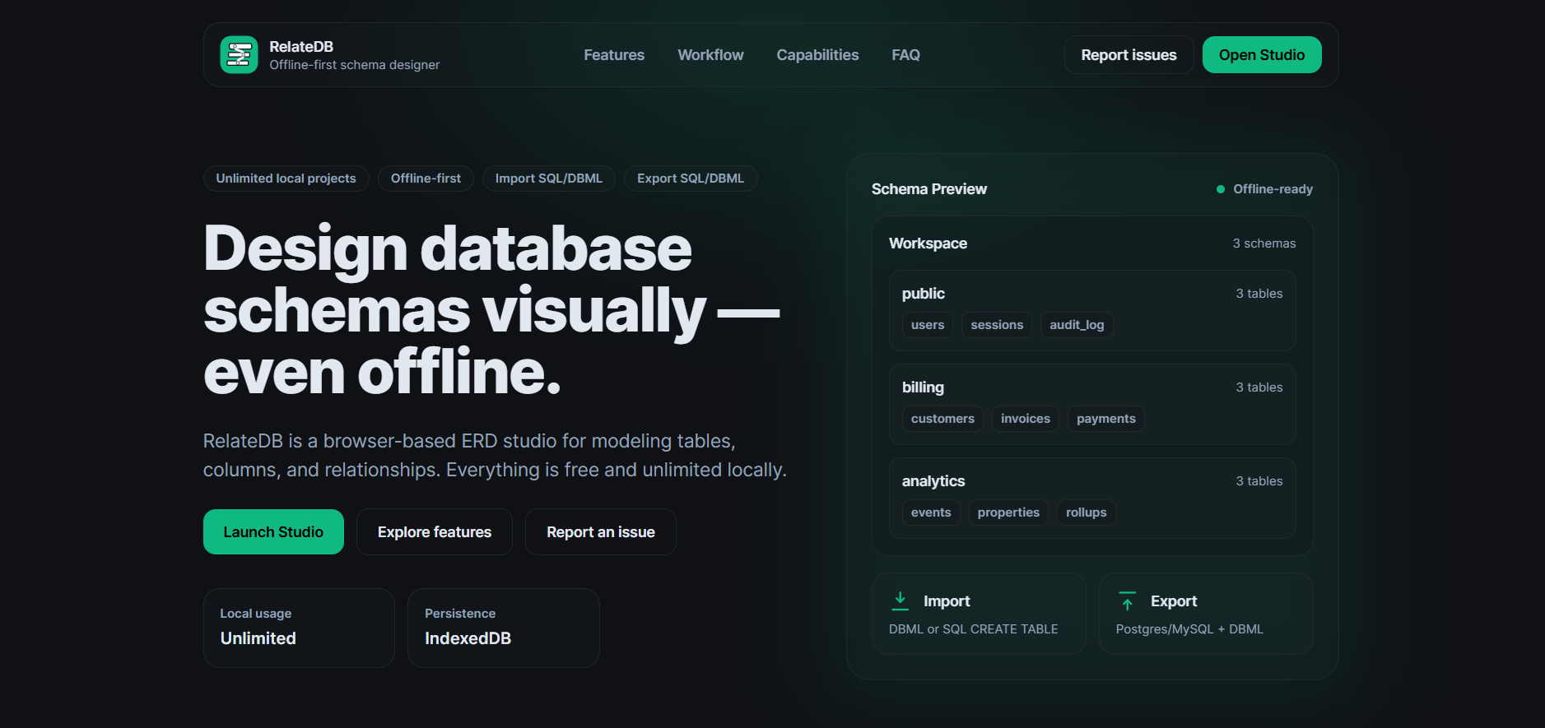This screenshot has height=728, width=1545.
Task: Click the billing schema title
Action: coord(923,387)
